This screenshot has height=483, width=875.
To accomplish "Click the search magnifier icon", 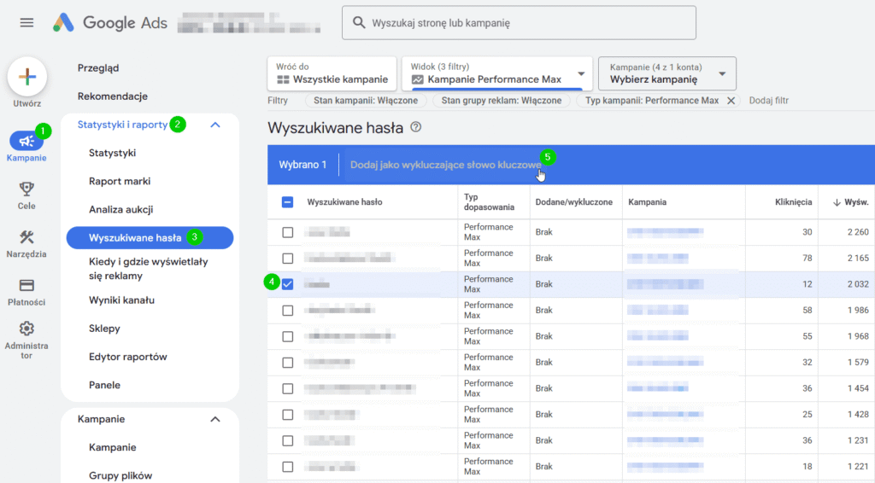I will (359, 23).
